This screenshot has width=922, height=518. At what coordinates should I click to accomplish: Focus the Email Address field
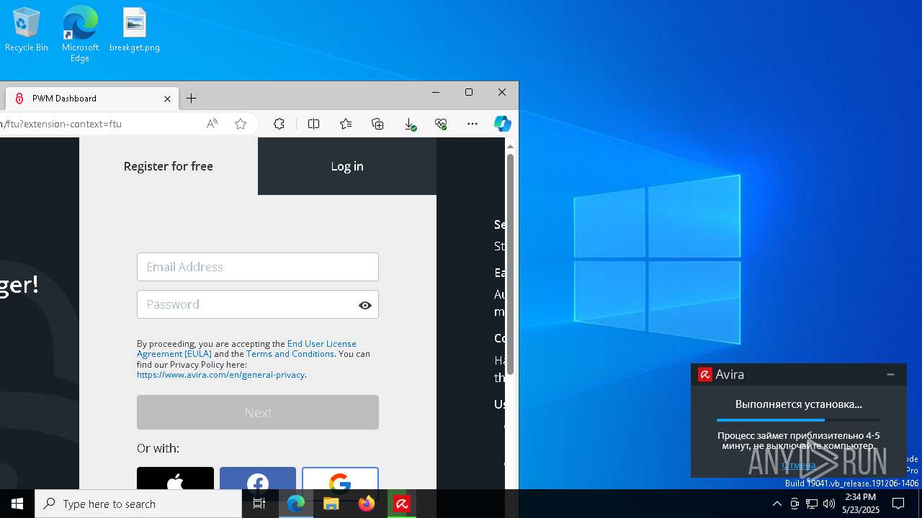coord(258,267)
